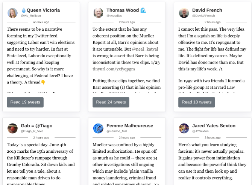Viewport: 252px width, 185px height.
Task: Click Gab = @Tiago's profile avatar
Action: click(x=12, y=128)
